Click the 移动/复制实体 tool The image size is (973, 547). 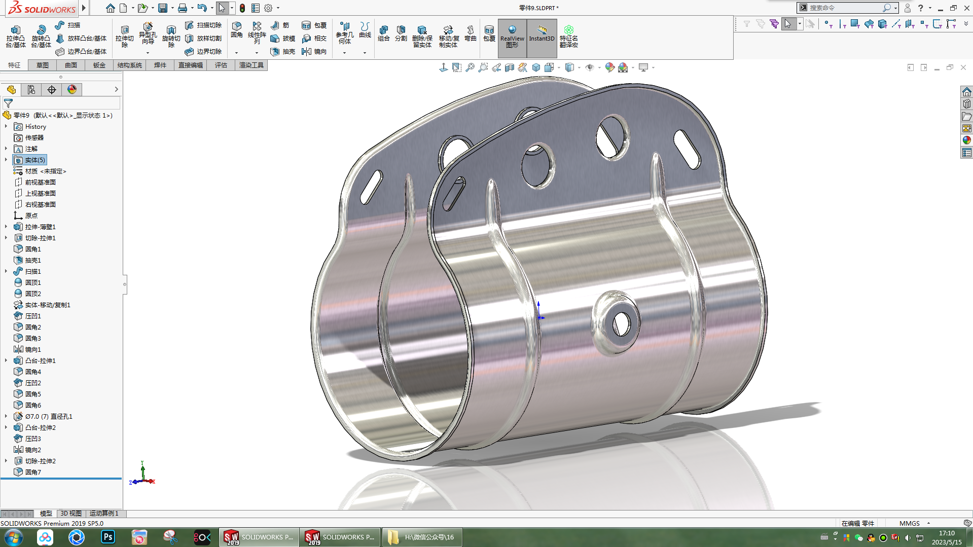click(448, 36)
